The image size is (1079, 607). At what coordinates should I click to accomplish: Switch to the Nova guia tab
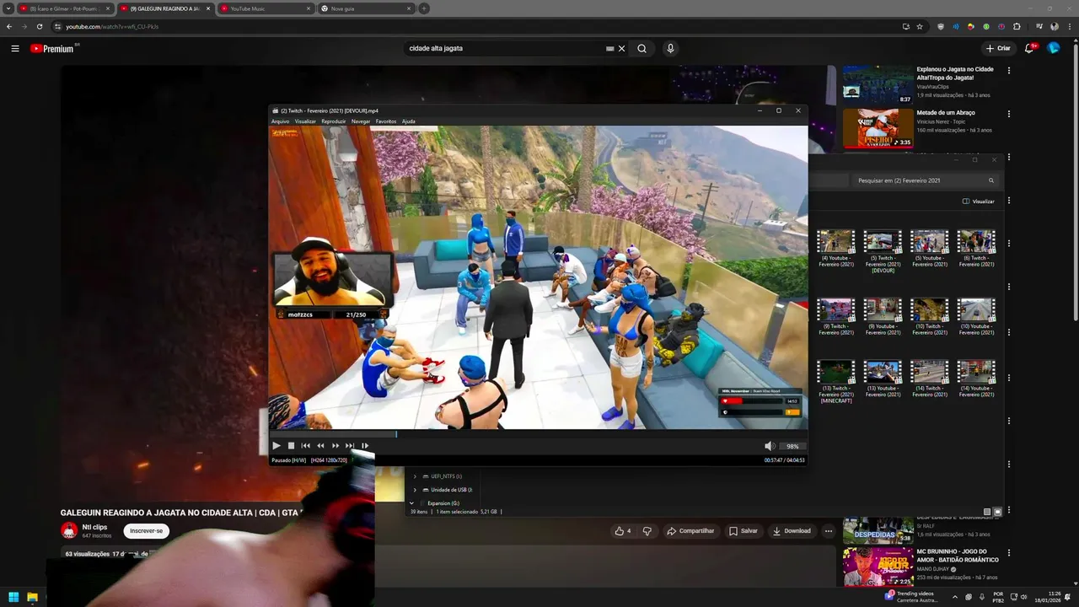coord(366,8)
